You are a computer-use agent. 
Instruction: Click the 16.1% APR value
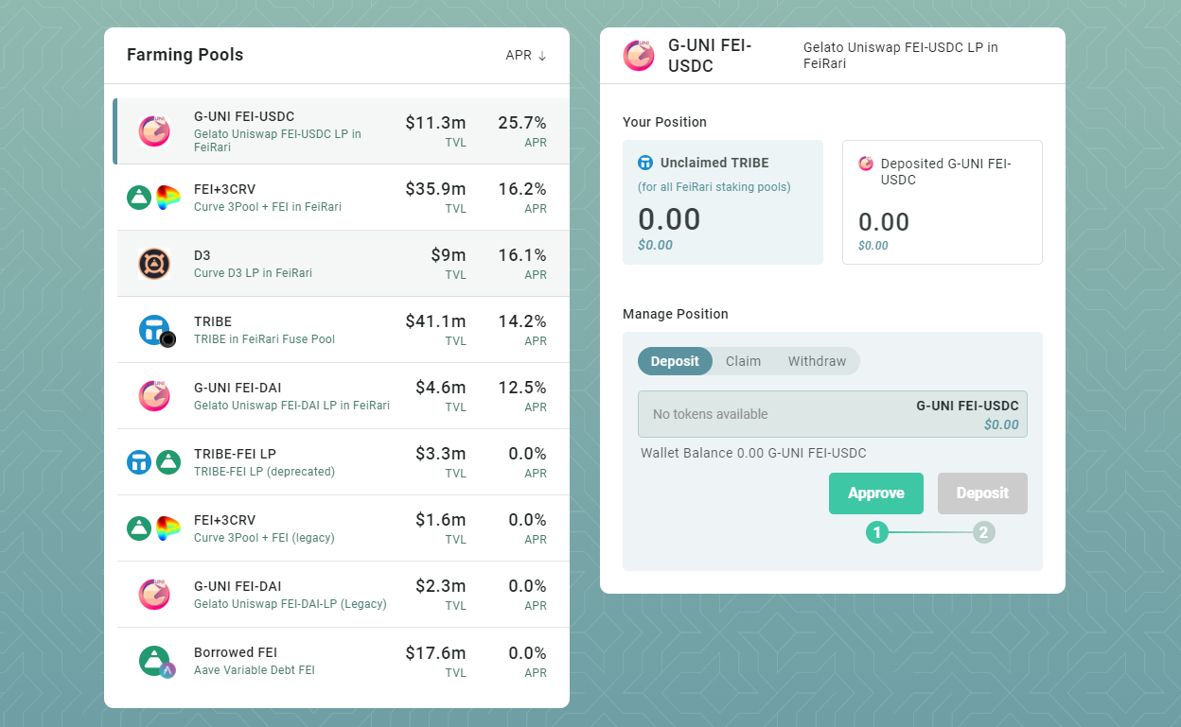coord(522,255)
